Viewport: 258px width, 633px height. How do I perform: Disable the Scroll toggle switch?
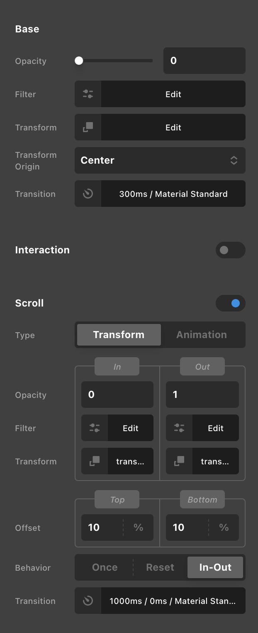[230, 303]
